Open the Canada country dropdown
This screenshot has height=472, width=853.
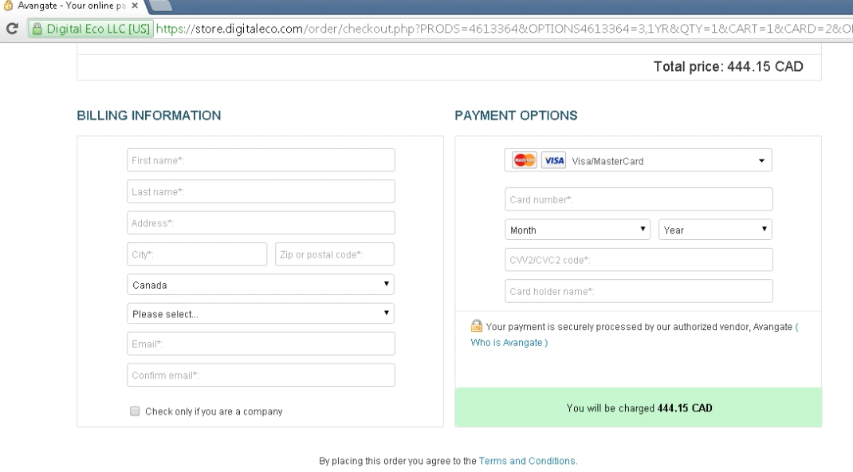(x=261, y=285)
